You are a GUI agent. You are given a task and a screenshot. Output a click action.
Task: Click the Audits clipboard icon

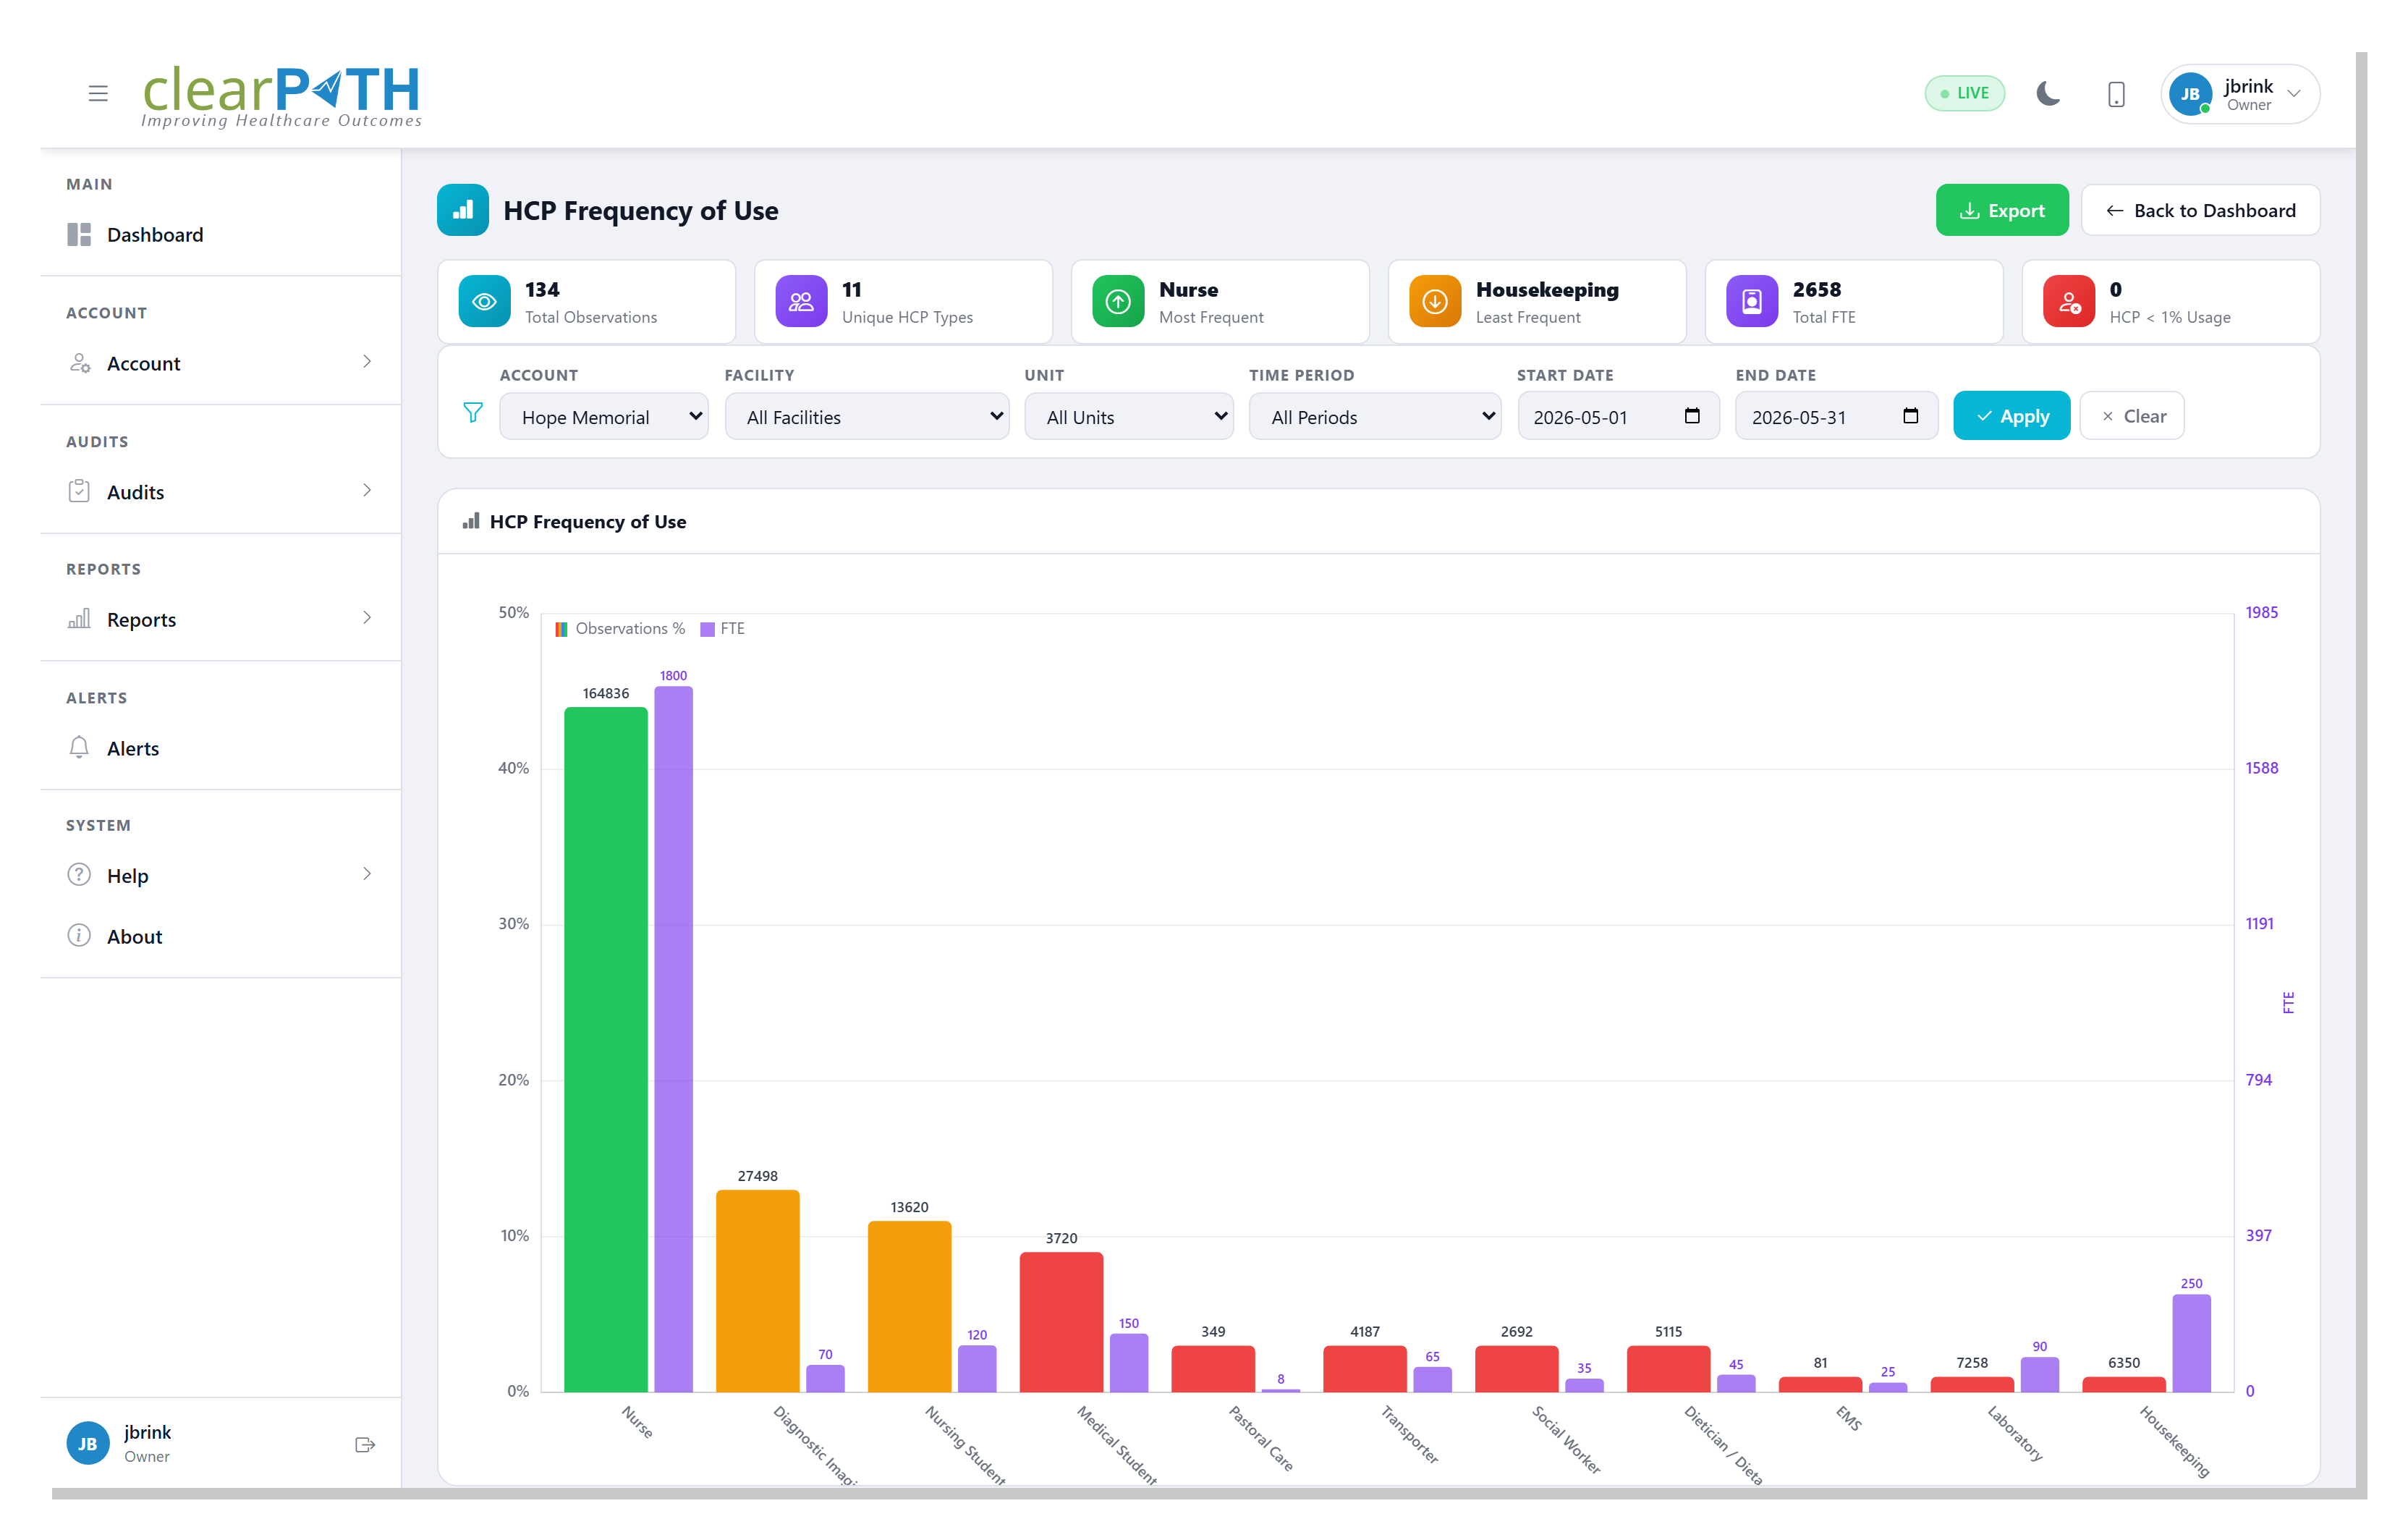(79, 491)
